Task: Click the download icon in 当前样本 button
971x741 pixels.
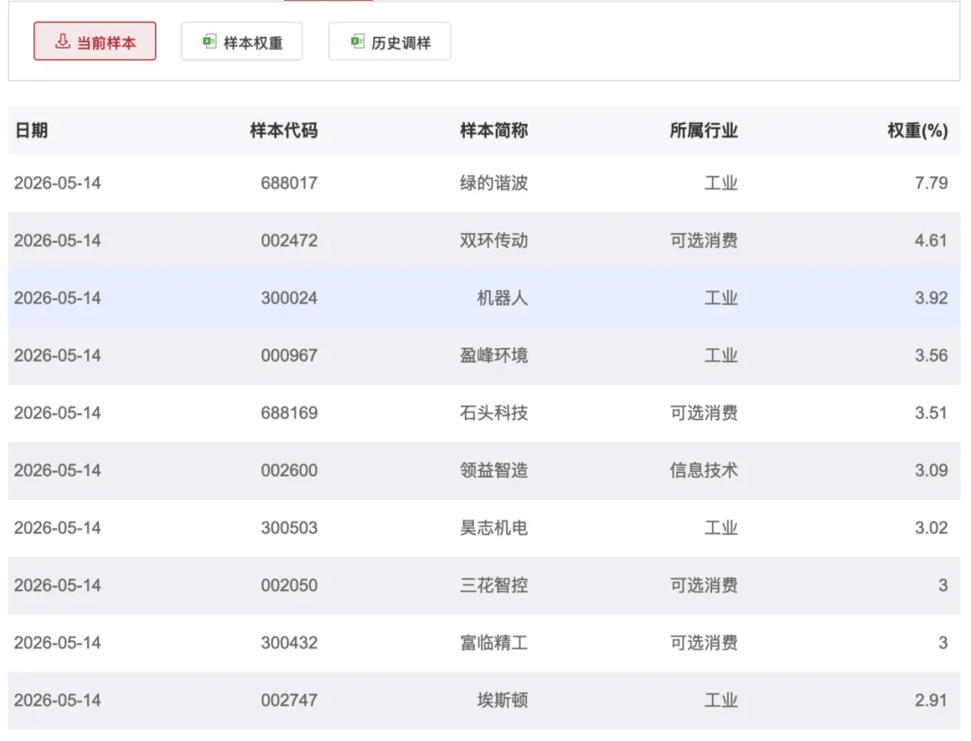Action: coord(62,41)
